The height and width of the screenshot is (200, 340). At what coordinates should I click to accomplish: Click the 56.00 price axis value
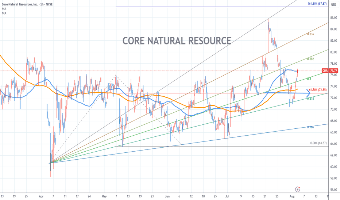tap(333, 190)
